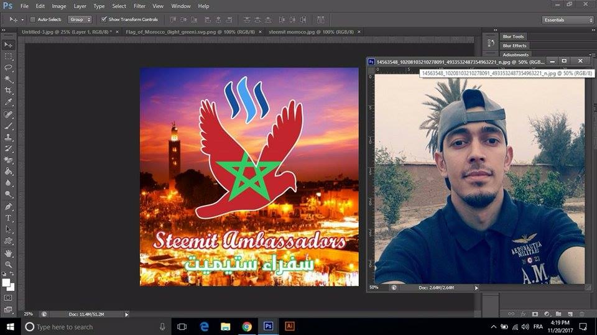The image size is (597, 335).
Task: Select the Clone Stamp tool
Action: [8, 137]
